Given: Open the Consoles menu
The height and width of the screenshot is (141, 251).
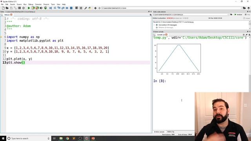Looking at the screenshot, I should point(38,4).
